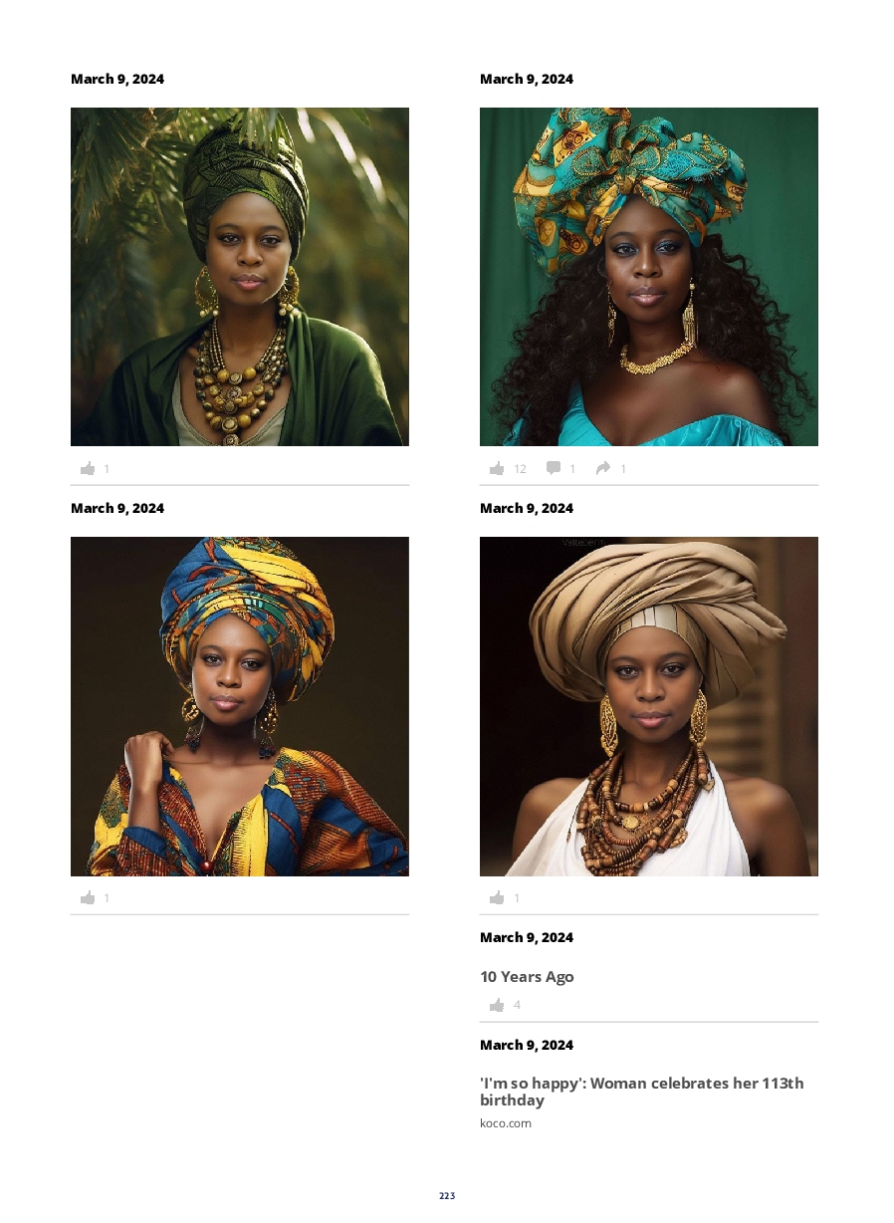Click the comment bubble icon
894x1223 pixels.
point(554,468)
